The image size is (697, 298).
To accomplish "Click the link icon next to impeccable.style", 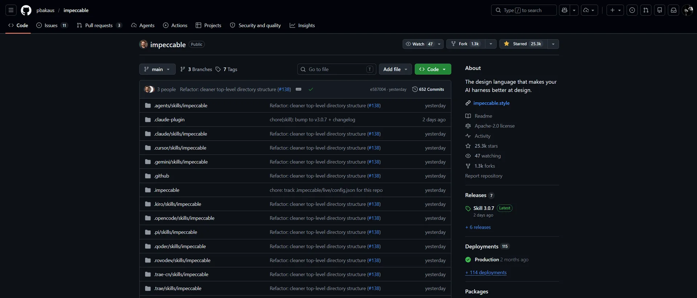I will click(468, 103).
